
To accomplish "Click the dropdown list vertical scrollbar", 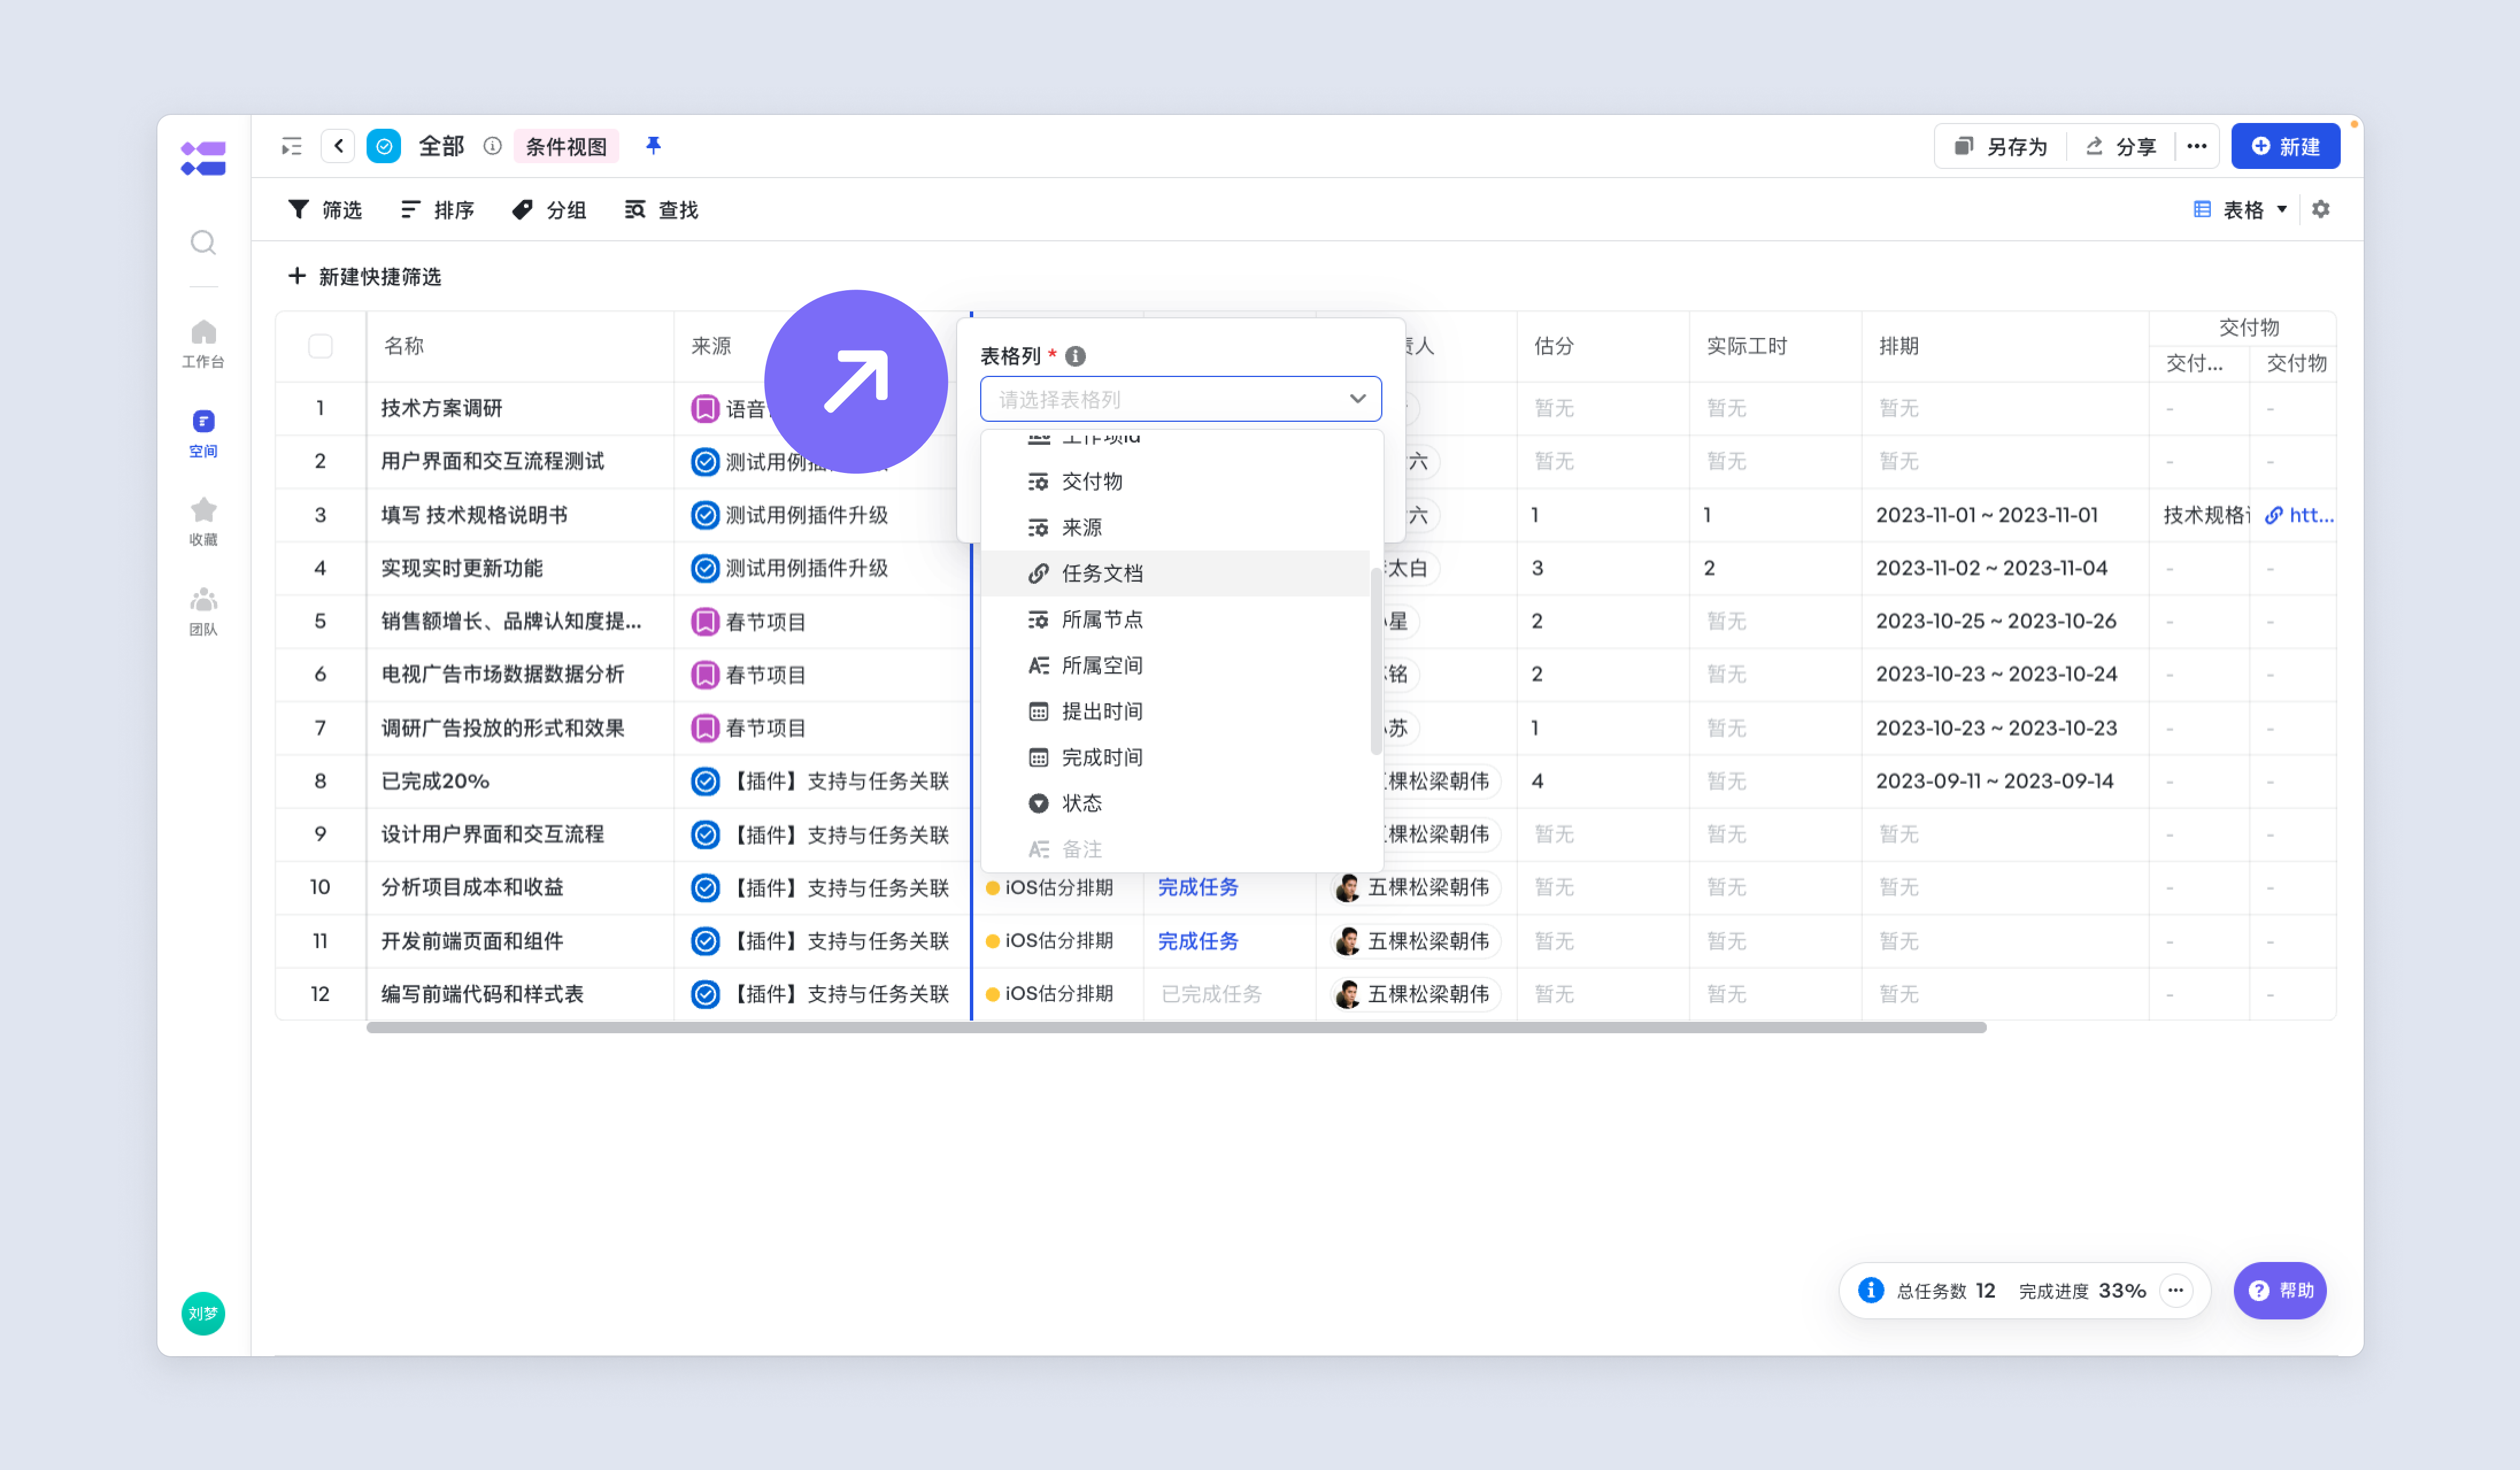I will [x=1376, y=661].
